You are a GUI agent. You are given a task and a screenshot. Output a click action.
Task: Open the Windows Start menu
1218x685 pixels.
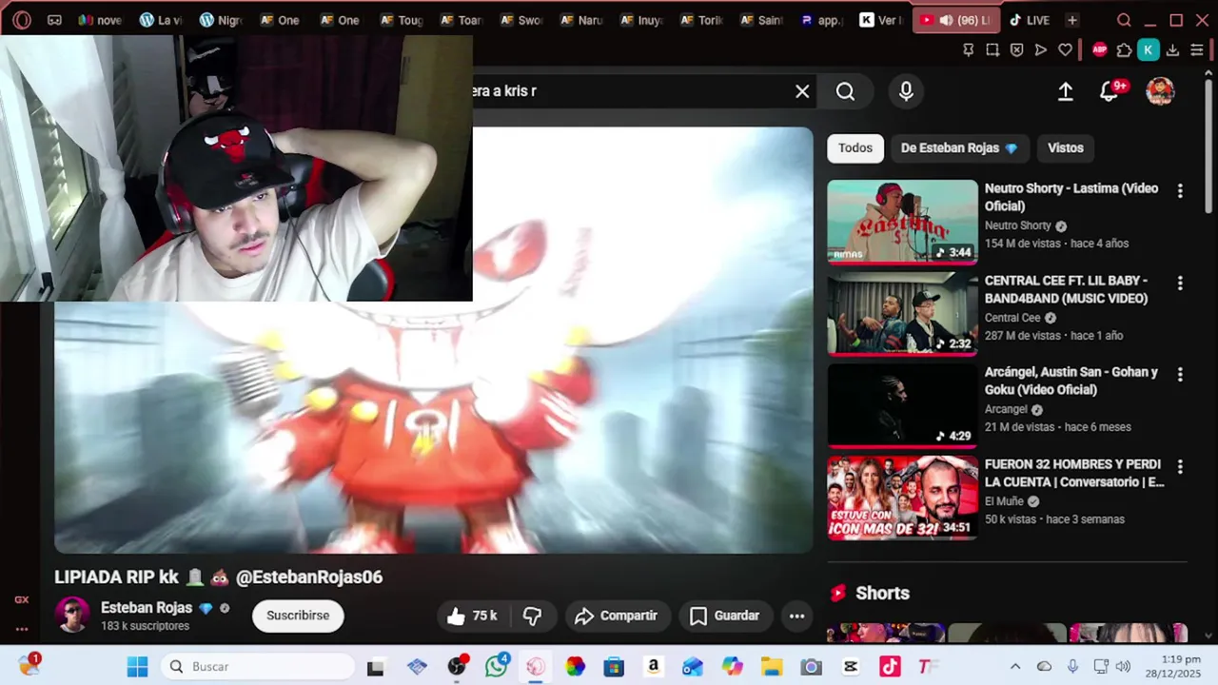138,666
